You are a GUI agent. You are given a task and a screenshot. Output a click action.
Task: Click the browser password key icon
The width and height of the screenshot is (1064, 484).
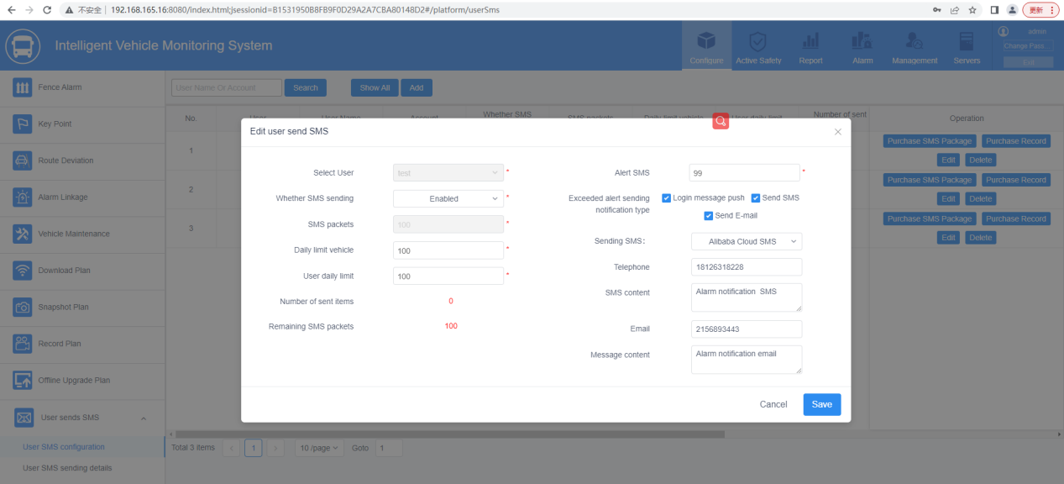point(937,9)
